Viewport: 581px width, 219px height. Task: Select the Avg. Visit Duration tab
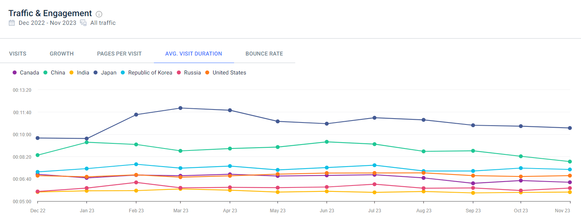(193, 54)
